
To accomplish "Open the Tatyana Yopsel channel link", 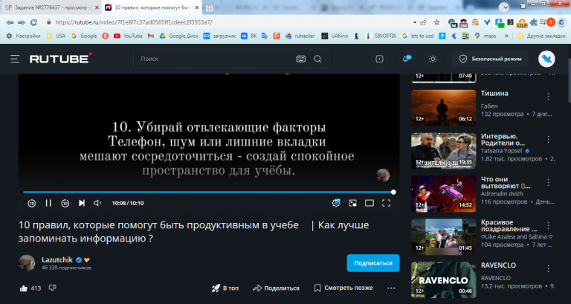I will coord(501,151).
